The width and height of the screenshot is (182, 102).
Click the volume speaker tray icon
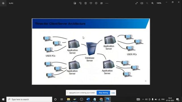[x=146, y=99]
